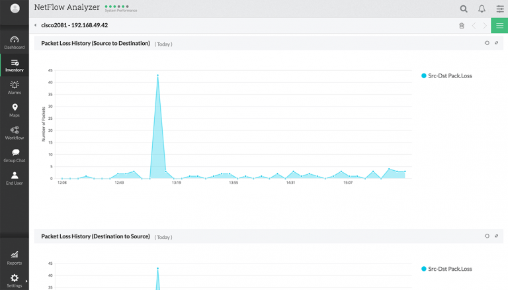Open the Dashboard section in sidebar
This screenshot has height=290, width=508.
(15, 42)
